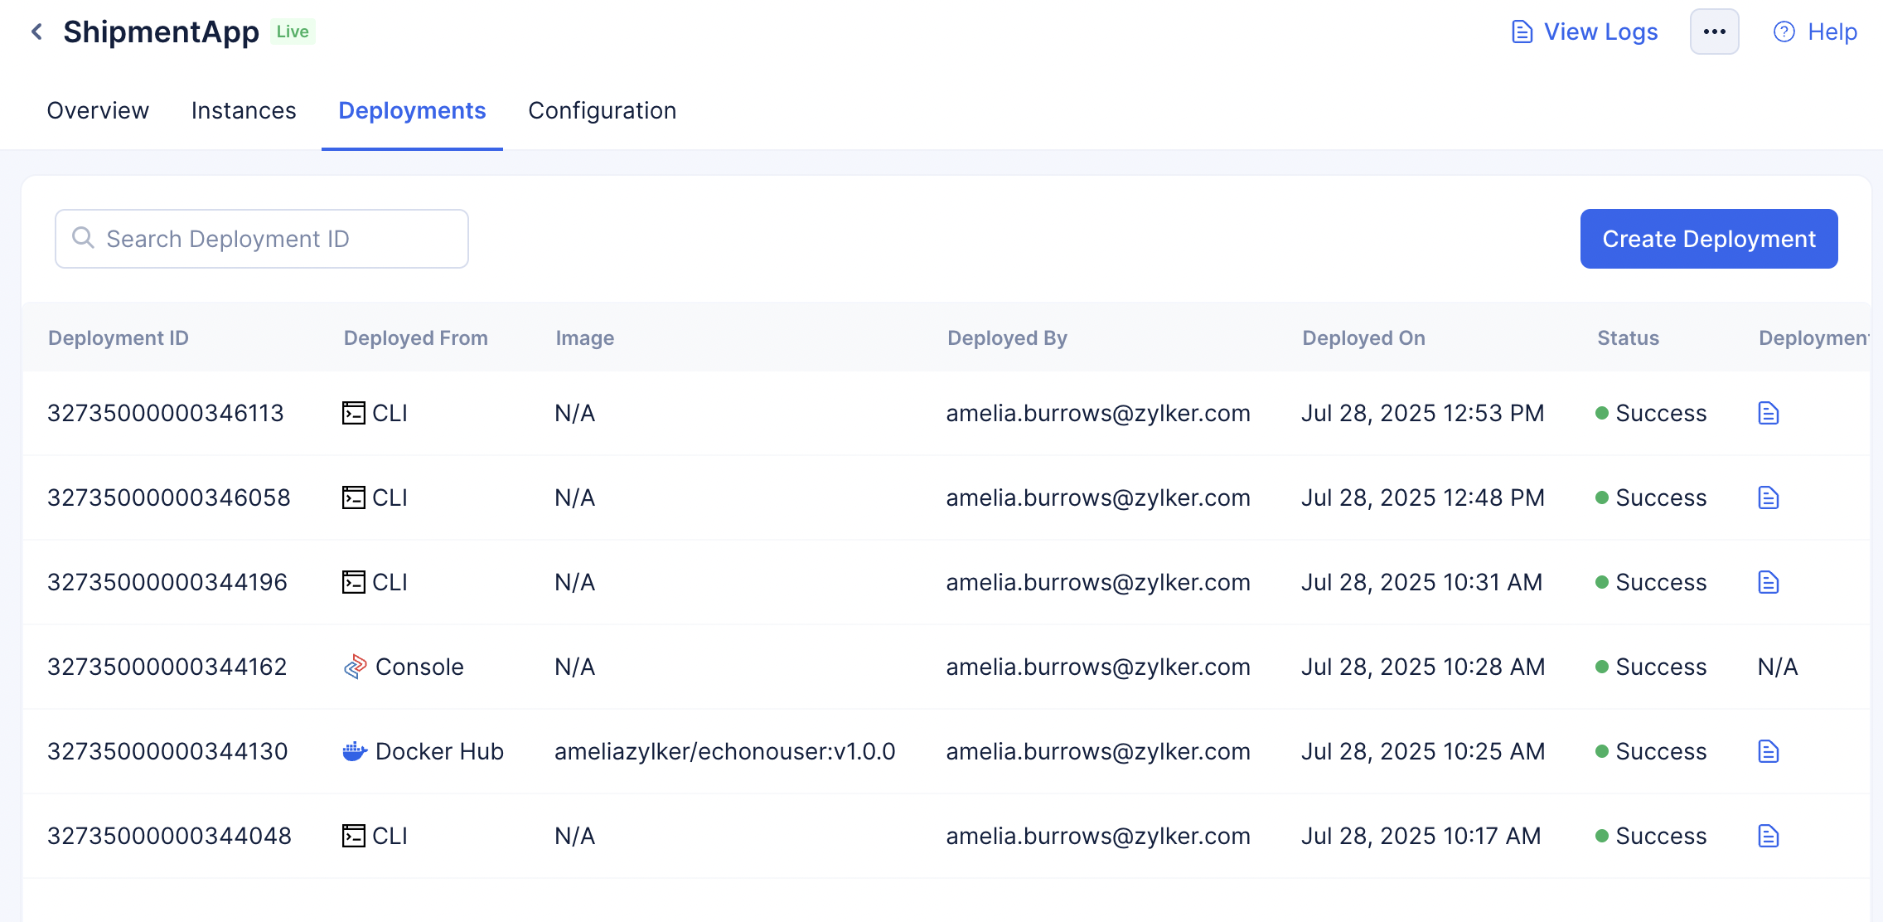This screenshot has height=922, width=1883.
Task: Click the Deployed On column header
Action: point(1363,338)
